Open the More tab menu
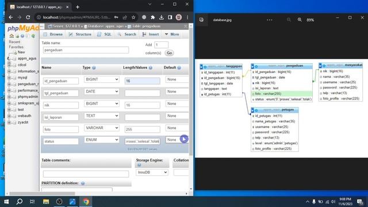The width and height of the screenshot is (368, 207). (x=172, y=34)
